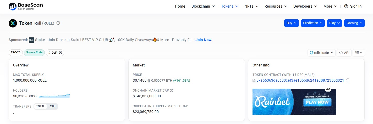Open the Tokens menu
Screen dimensions: 373x124
point(230,6)
